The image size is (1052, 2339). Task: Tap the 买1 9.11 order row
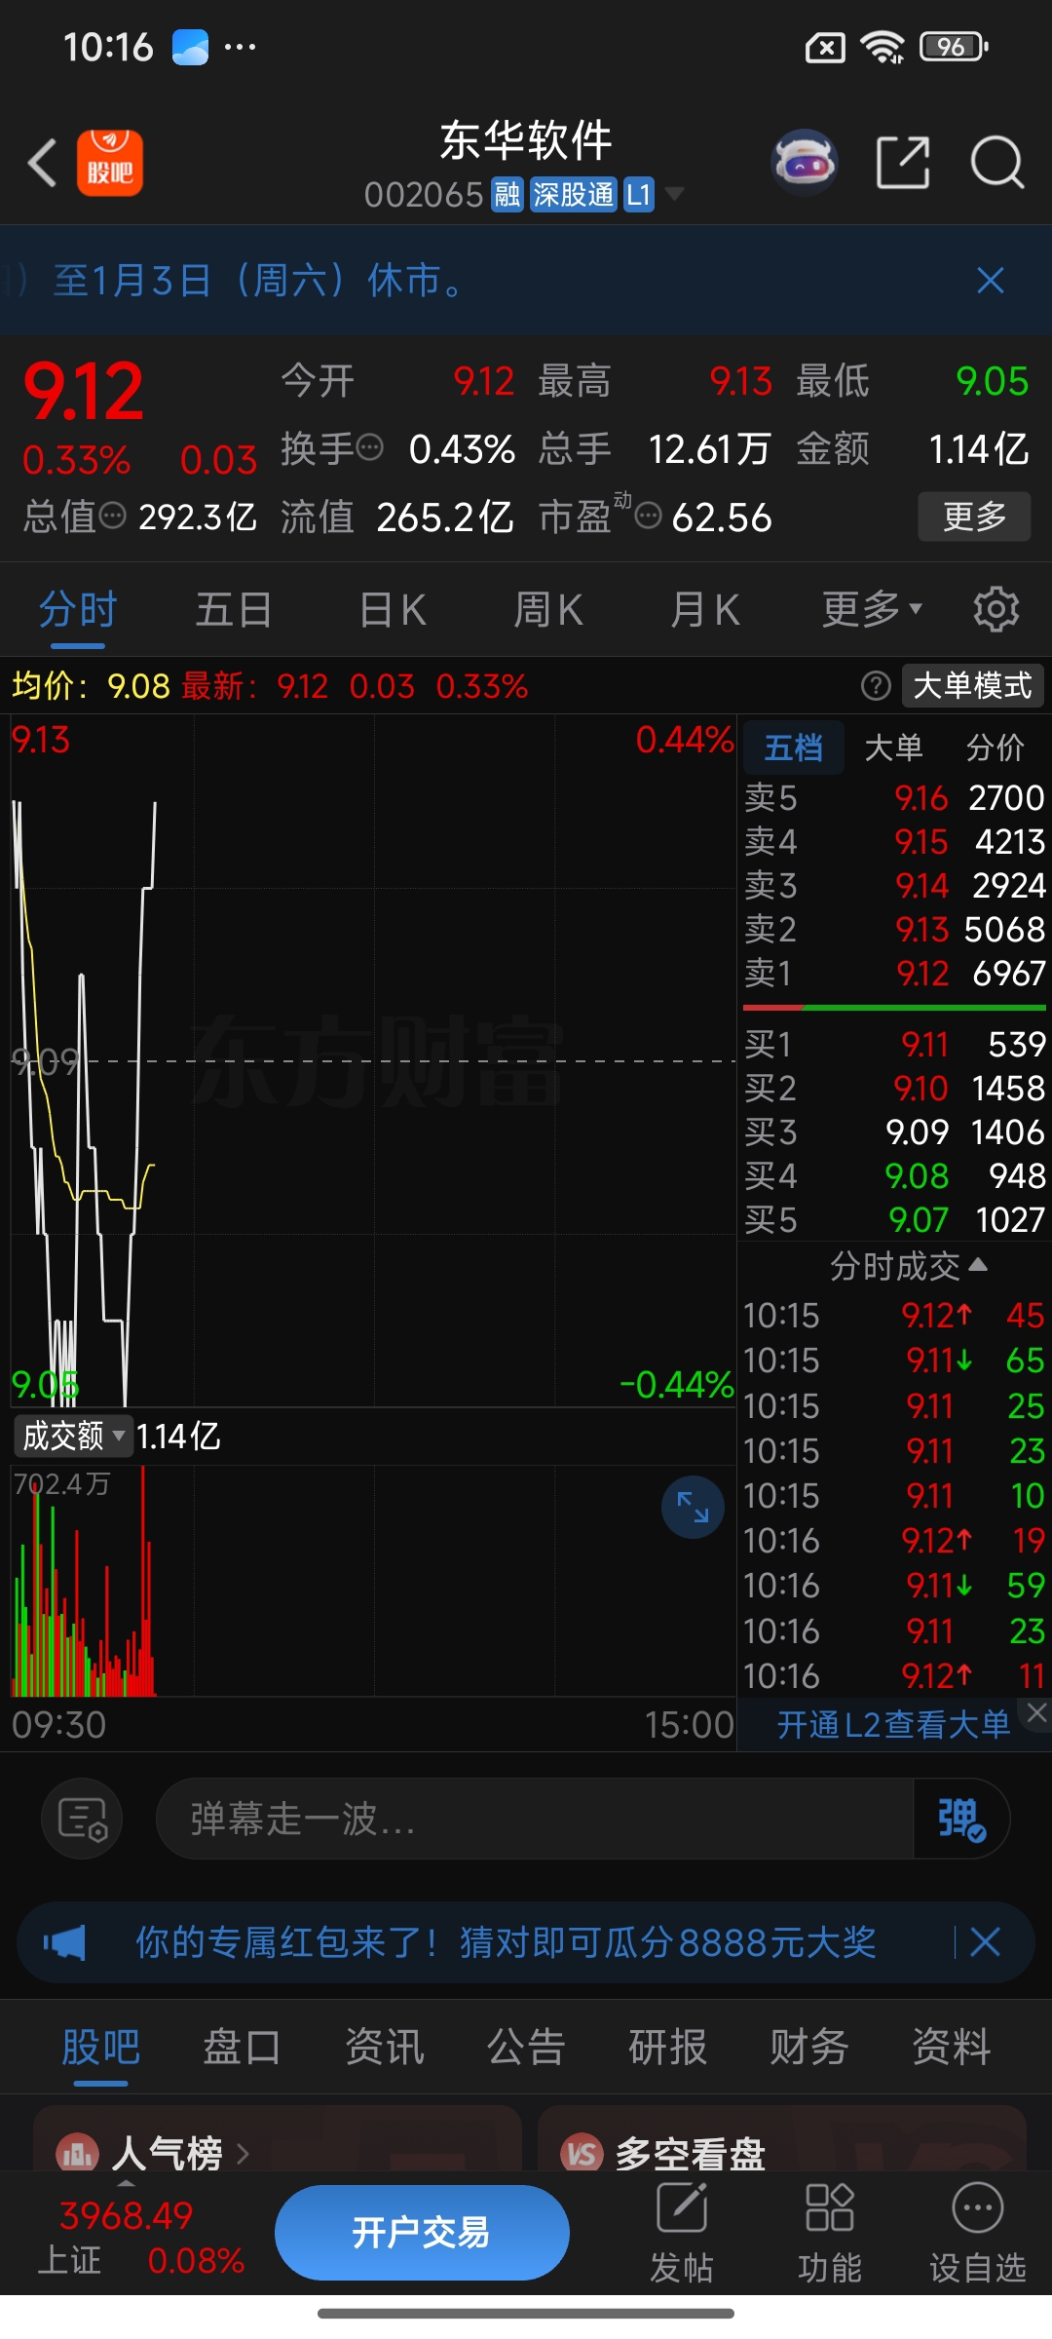point(894,1044)
